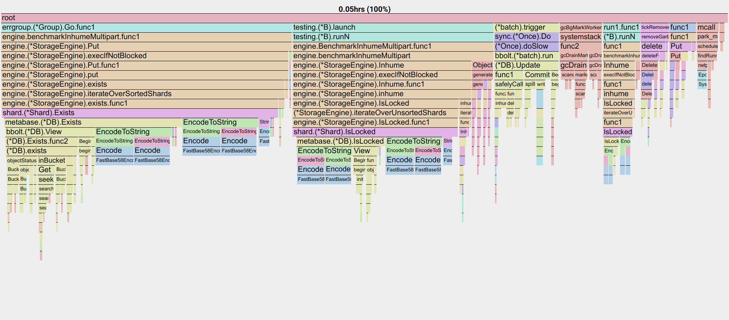Select the sync.(*Once).Do frame
729x320 pixels.
pyautogui.click(x=527, y=37)
